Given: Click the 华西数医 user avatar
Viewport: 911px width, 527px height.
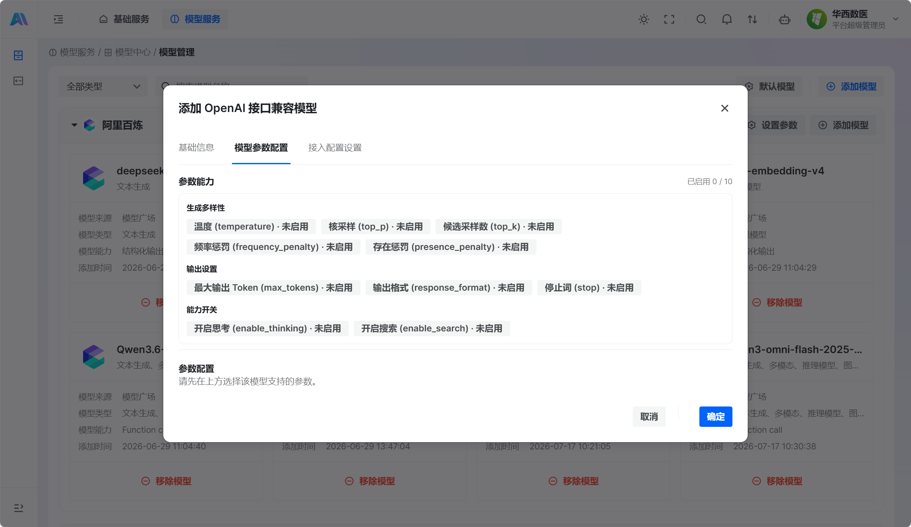Looking at the screenshot, I should [817, 19].
